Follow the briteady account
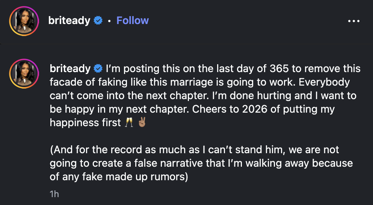The image size is (373, 205). click(133, 21)
